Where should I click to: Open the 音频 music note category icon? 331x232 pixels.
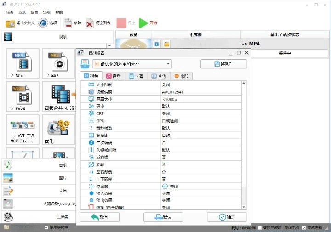click(x=8, y=165)
